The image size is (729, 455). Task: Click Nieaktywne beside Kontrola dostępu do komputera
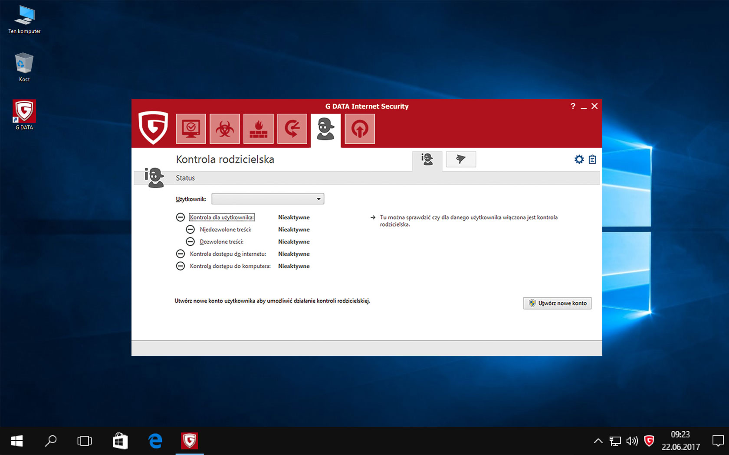(294, 266)
